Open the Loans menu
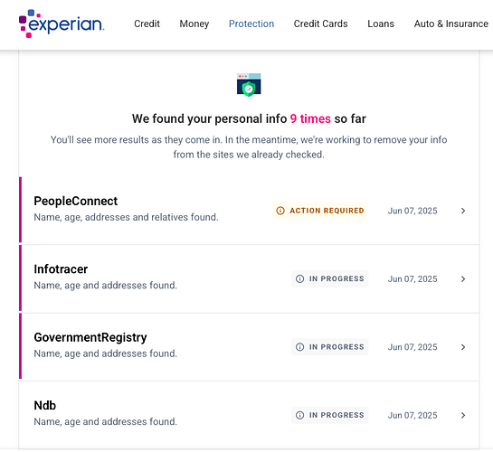 381,24
